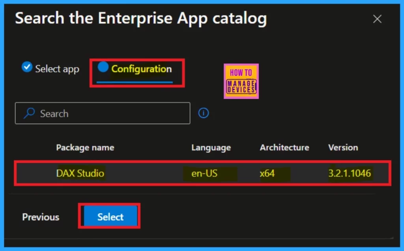This screenshot has width=404, height=251.
Task: Click version 3.2.1.1046 cell
Action: click(x=350, y=173)
